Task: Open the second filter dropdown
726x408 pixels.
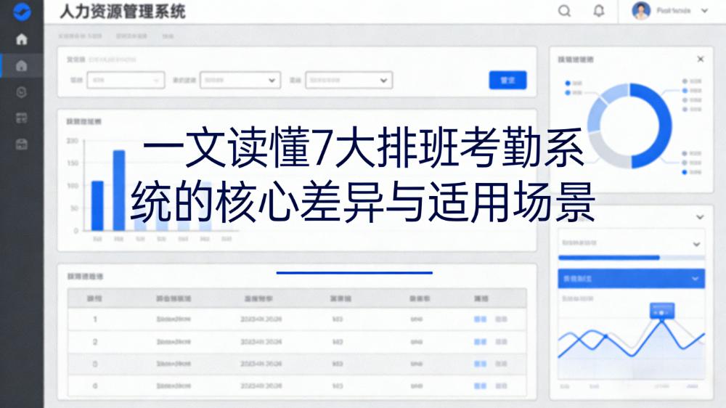Action: (x=240, y=81)
